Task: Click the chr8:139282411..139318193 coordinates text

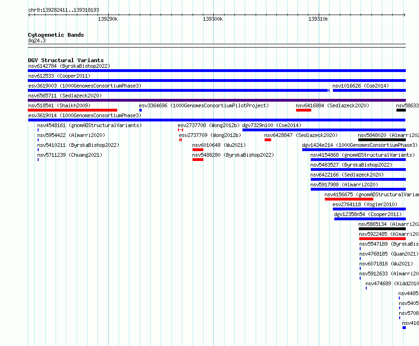Action: point(64,10)
